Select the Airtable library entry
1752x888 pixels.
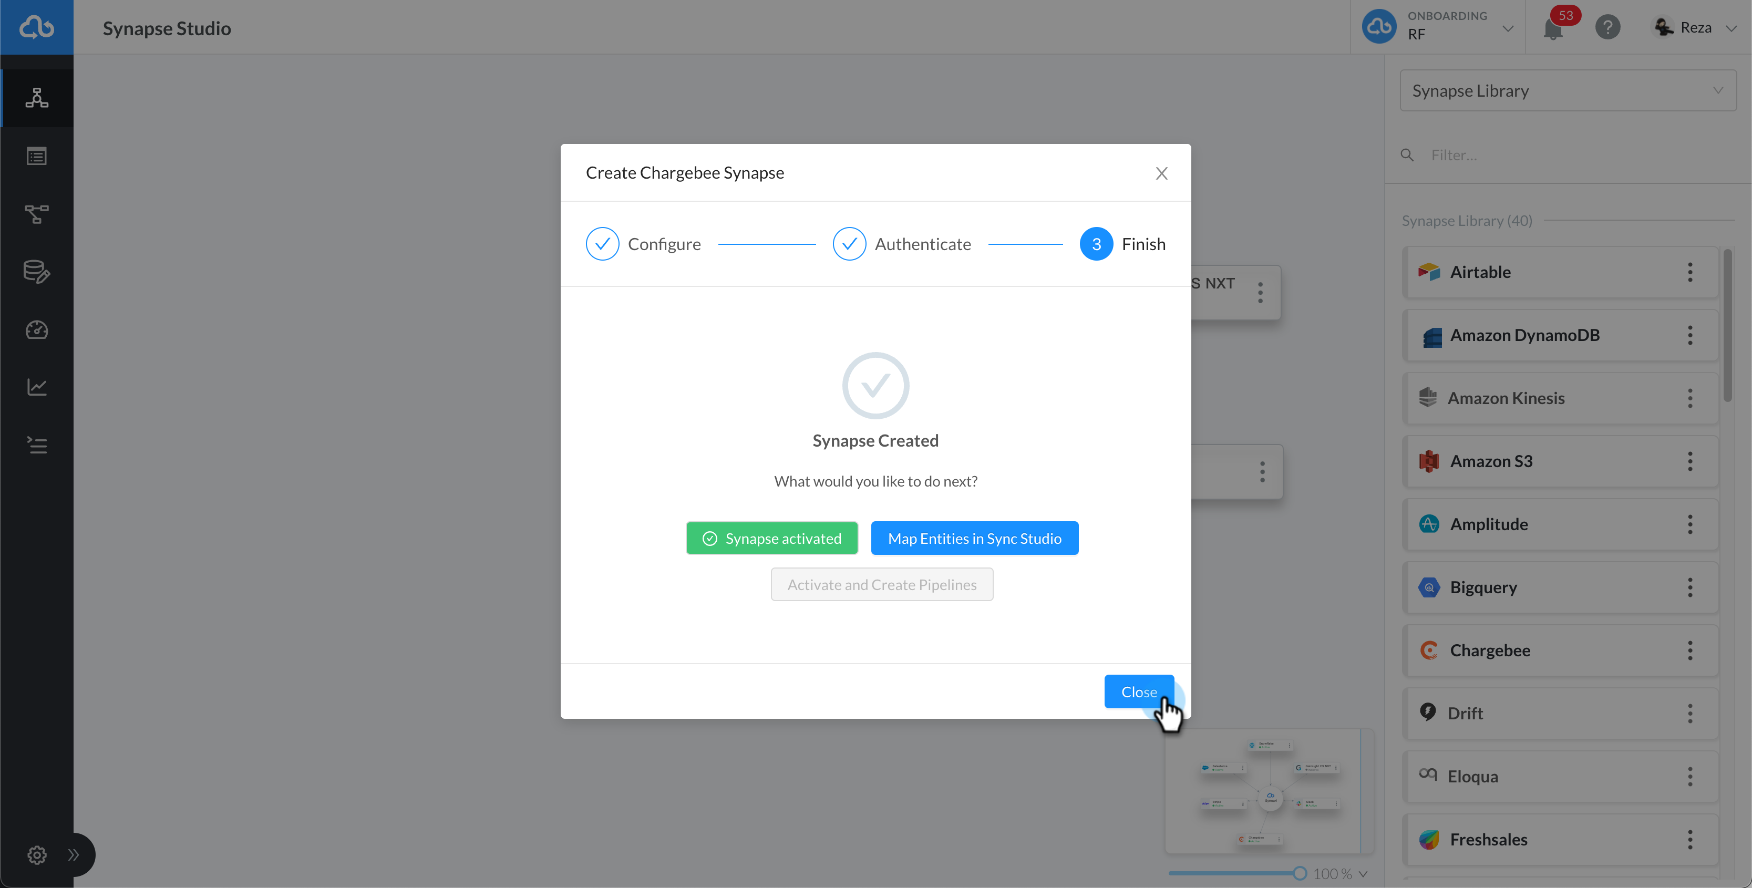coord(1560,272)
